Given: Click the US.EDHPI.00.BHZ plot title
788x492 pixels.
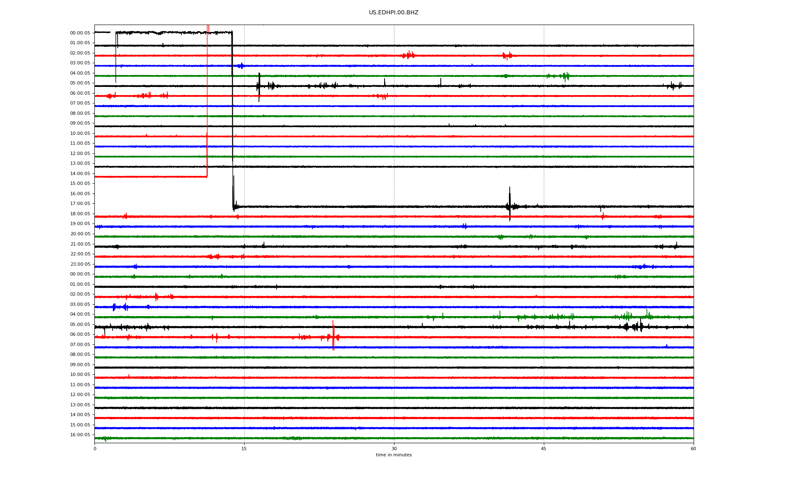Looking at the screenshot, I should (x=394, y=13).
